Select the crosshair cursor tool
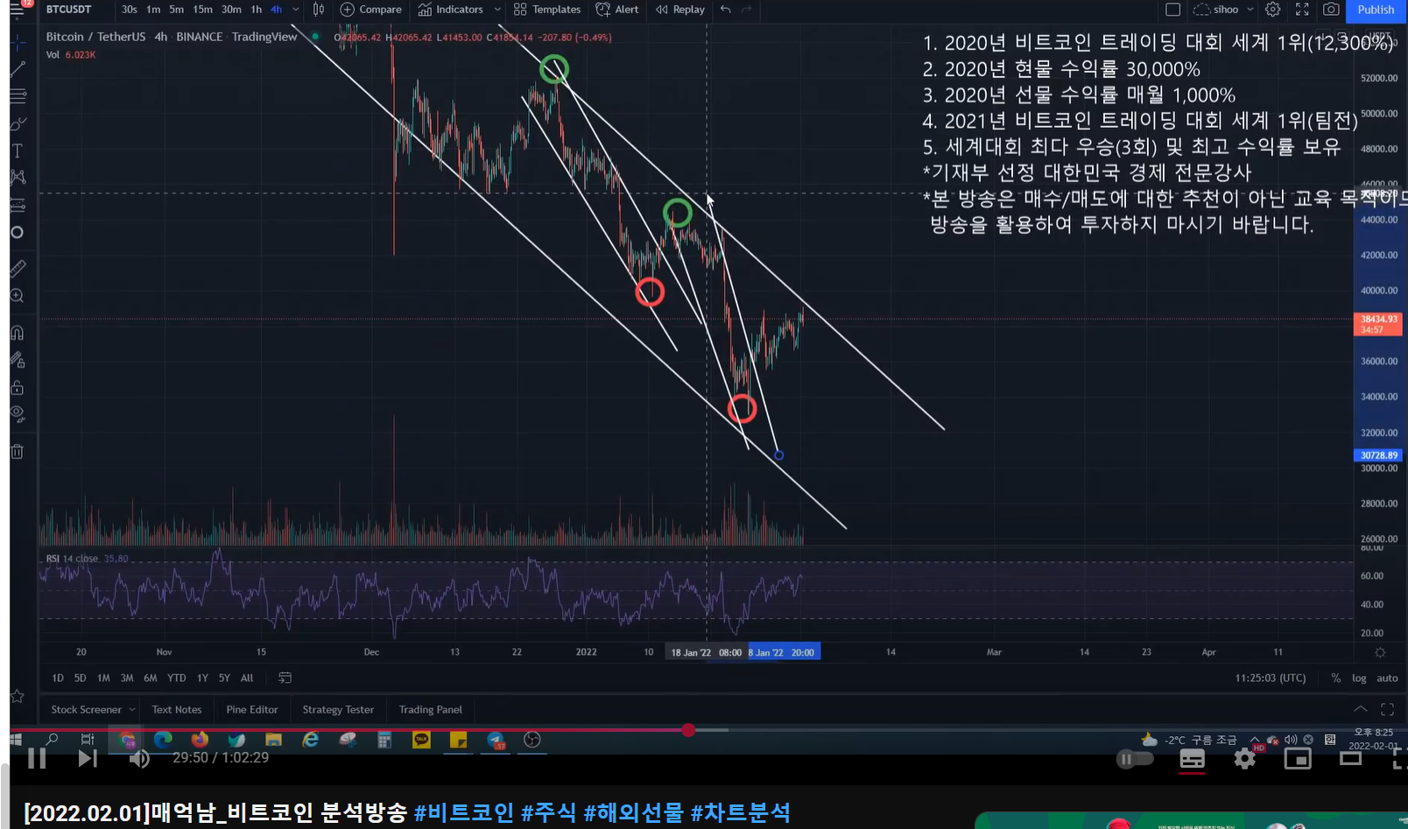The height and width of the screenshot is (829, 1408). [17, 41]
